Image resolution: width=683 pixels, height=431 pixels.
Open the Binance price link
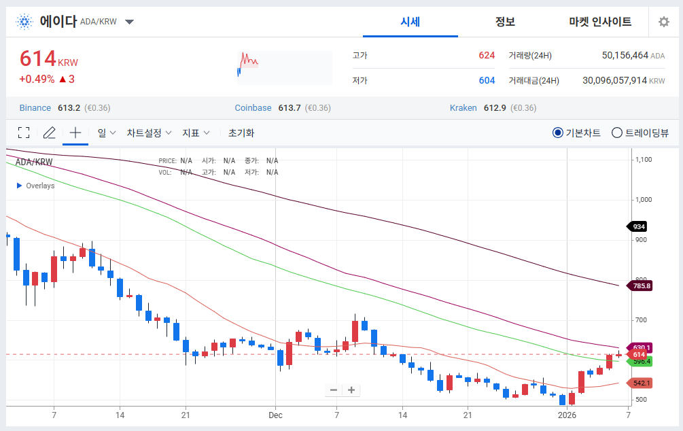tap(34, 107)
